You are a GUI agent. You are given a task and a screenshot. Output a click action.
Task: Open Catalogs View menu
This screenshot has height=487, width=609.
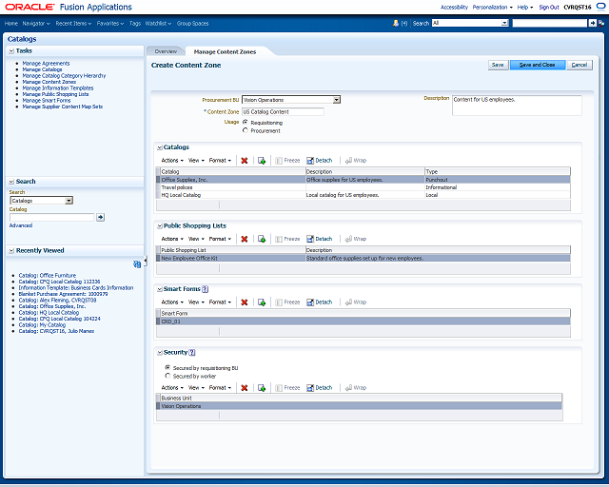click(x=196, y=161)
